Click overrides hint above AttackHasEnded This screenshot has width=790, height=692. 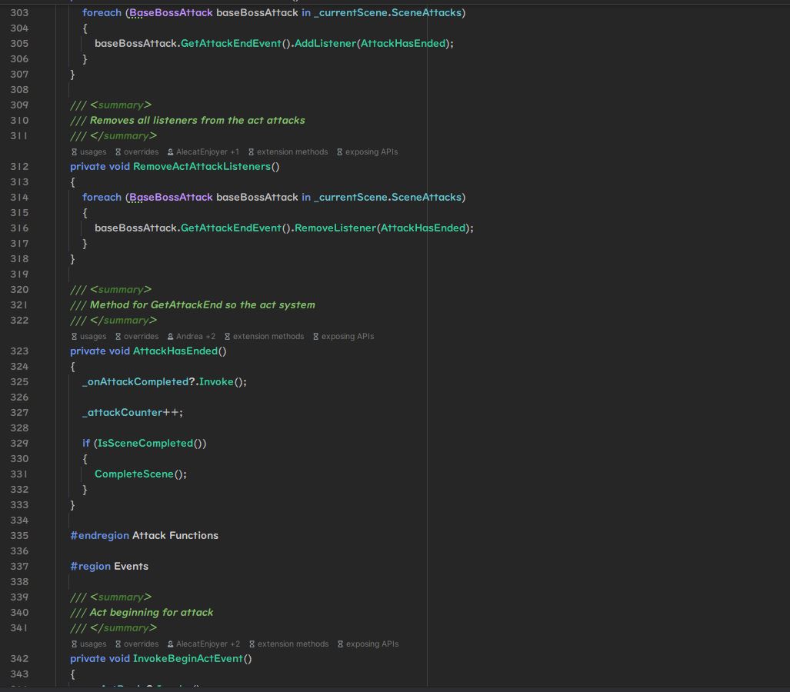tap(137, 337)
